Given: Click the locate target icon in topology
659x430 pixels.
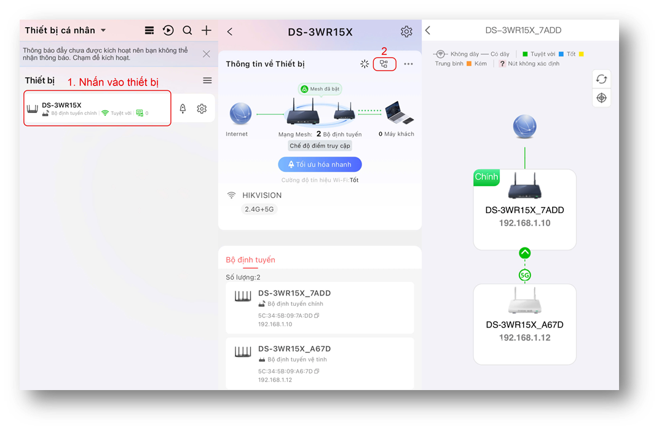Looking at the screenshot, I should (601, 98).
